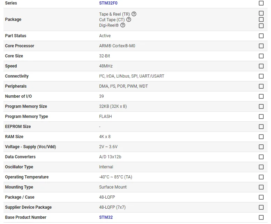Check the Number of I/O checkbox
This screenshot has height=224, width=271.
pyautogui.click(x=261, y=96)
